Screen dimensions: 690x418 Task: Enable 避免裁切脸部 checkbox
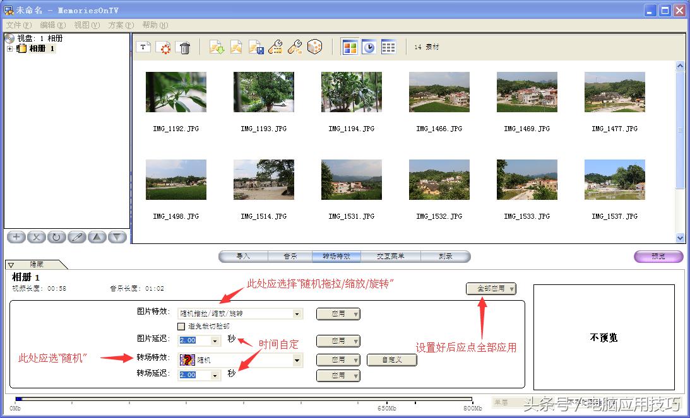pyautogui.click(x=182, y=326)
